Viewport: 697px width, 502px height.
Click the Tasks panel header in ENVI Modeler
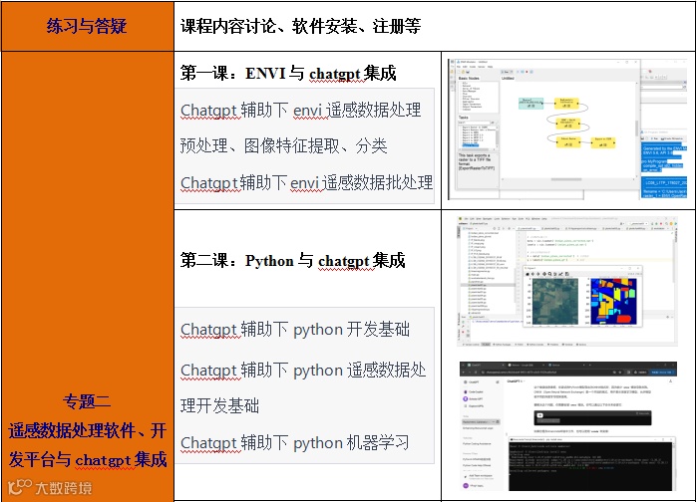tap(464, 118)
